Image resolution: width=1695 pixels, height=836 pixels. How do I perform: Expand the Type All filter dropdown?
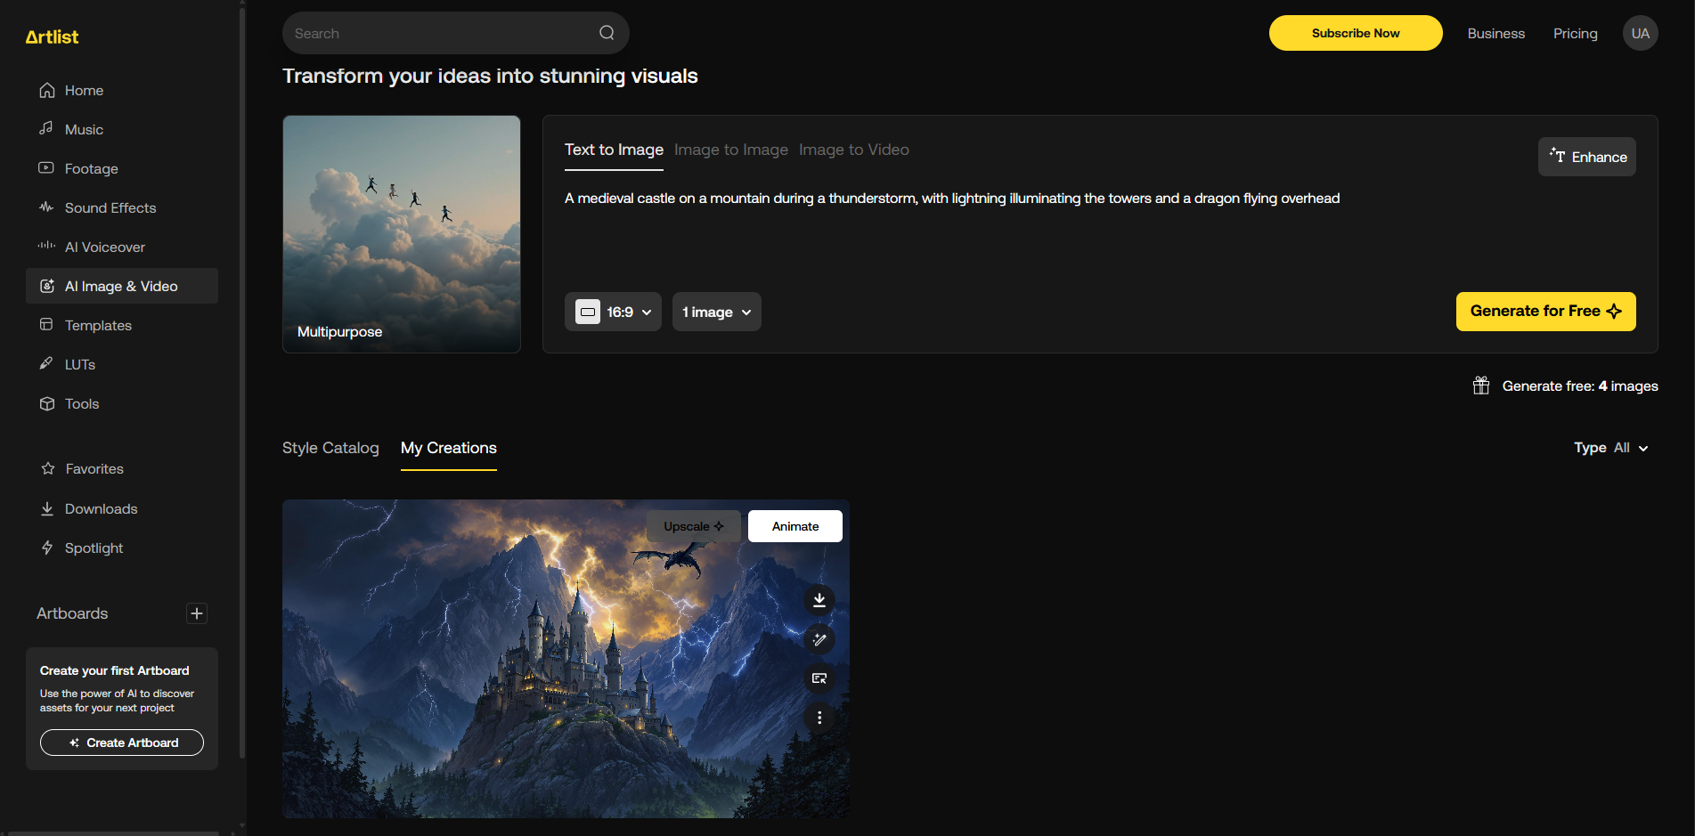(1611, 448)
